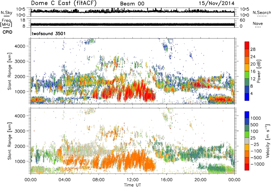The image size is (271, 187).
Task: Pick the gray segment of velocity color bar
Action: pos(247,141)
